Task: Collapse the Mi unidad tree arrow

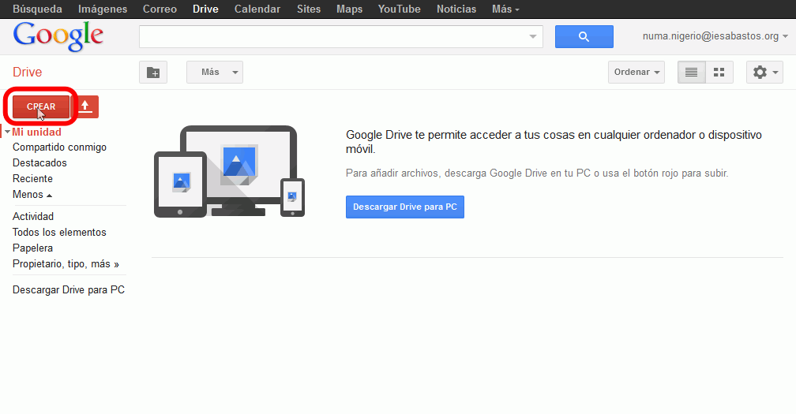Action: 7,132
